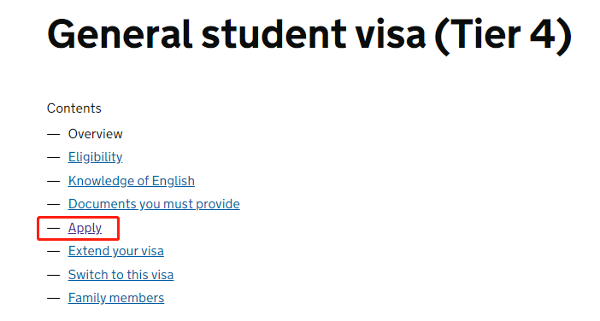Select the Switch to this visa link
The width and height of the screenshot is (600, 321).
point(121,275)
